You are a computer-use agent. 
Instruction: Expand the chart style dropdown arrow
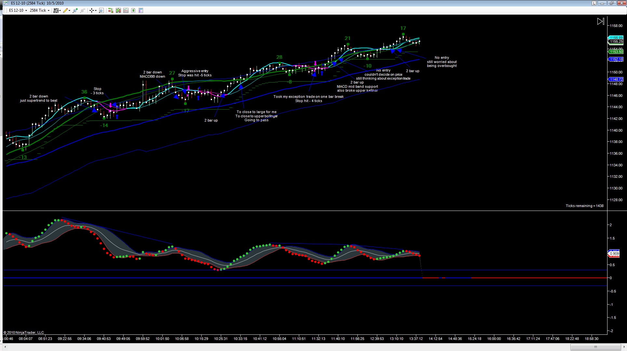[60, 10]
